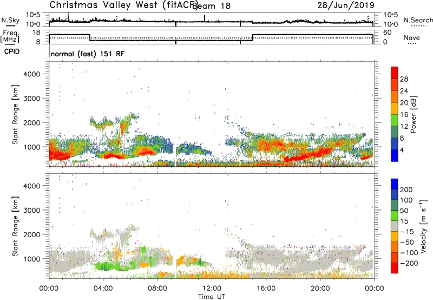The width and height of the screenshot is (433, 300).
Task: Click the frequency step-down near 03:00 UT
Action: coord(90,37)
